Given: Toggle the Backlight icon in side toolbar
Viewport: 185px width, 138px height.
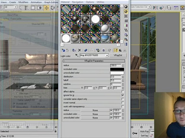Looking at the screenshot, I should (126, 12).
